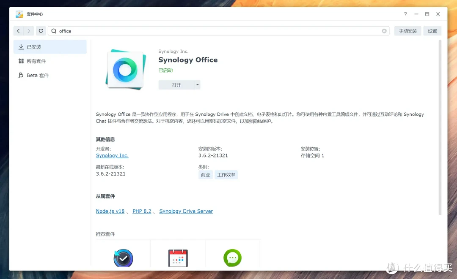This screenshot has height=279, width=457.
Task: Click the installed version 3.6.2-21321 under 安装的版本
Action: tap(213, 155)
